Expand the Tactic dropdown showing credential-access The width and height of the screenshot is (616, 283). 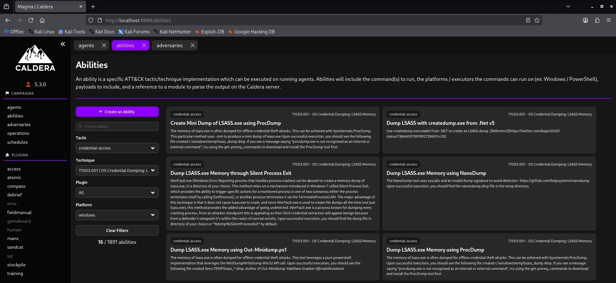[117, 148]
